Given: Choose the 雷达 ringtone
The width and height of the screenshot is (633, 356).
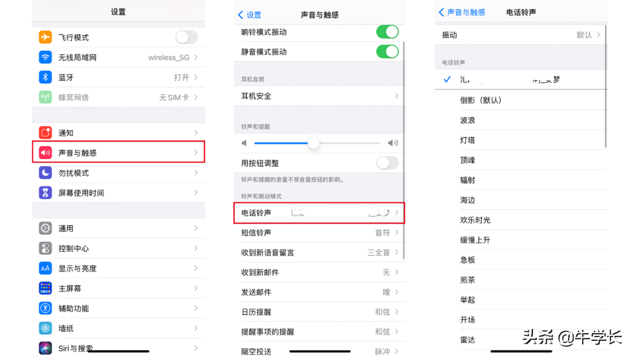Looking at the screenshot, I should pos(467,339).
